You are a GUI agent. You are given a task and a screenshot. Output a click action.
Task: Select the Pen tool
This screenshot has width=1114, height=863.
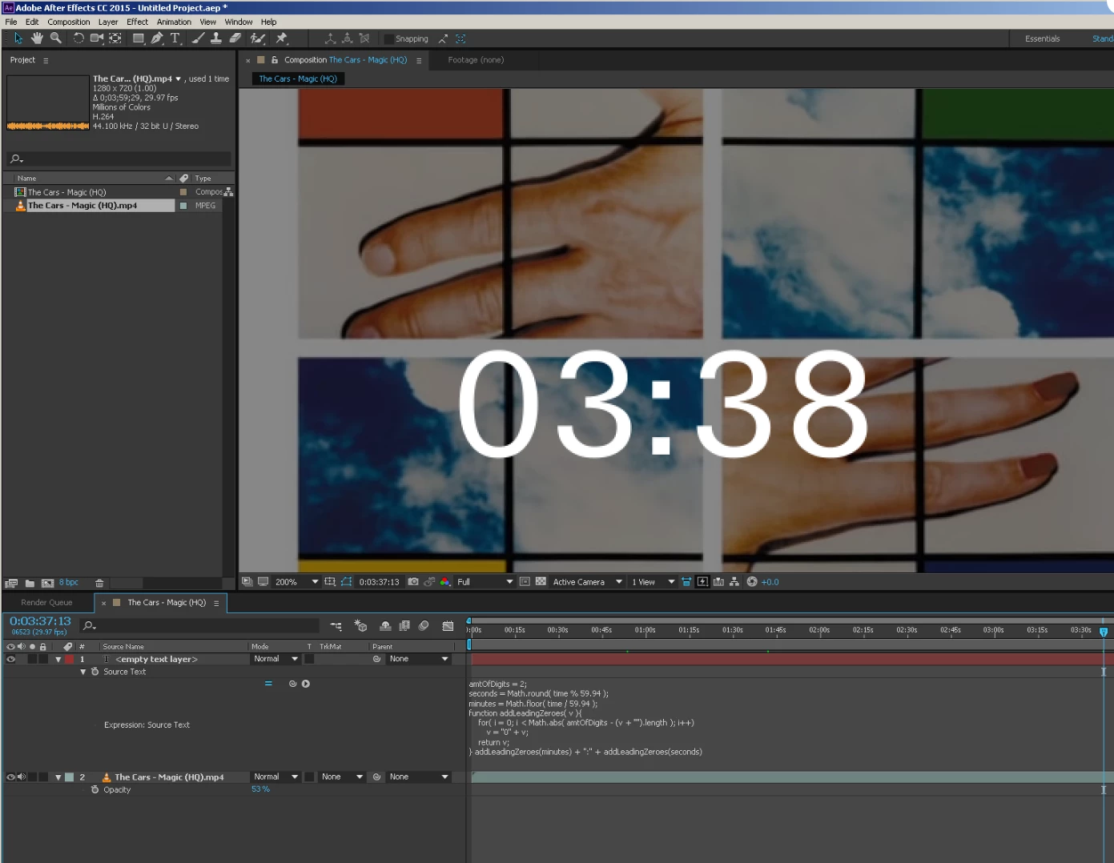point(157,38)
